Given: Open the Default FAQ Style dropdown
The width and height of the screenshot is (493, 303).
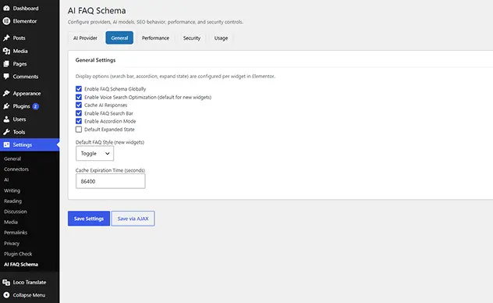Looking at the screenshot, I should 94,154.
